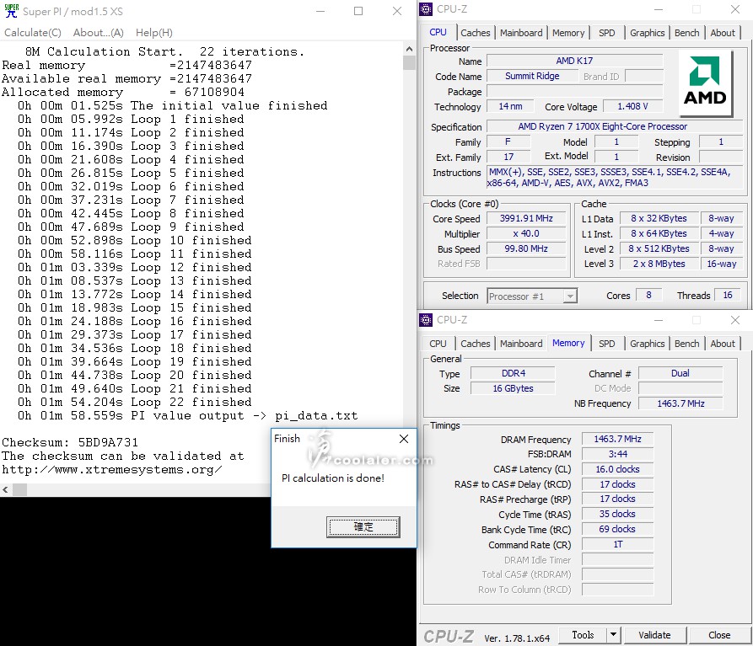Switch to Caches tab in lower CPU-Z window
The height and width of the screenshot is (646, 753).
click(476, 344)
